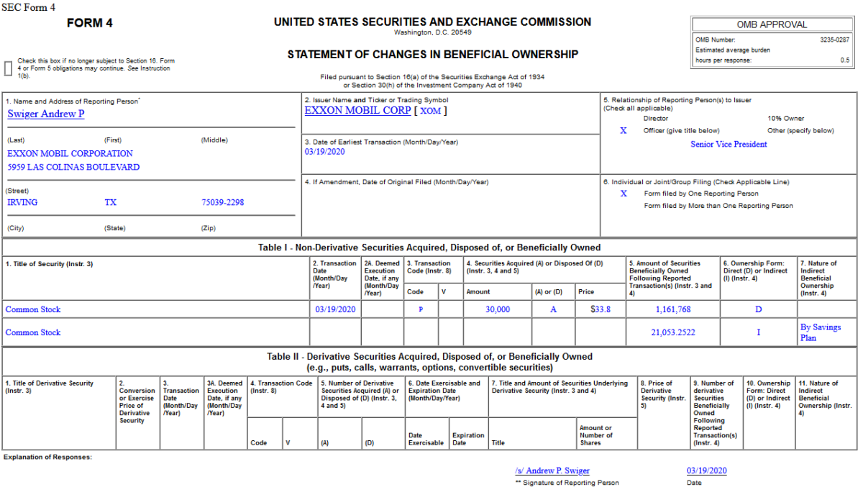Select the '10% Owner' relationship label

point(786,118)
